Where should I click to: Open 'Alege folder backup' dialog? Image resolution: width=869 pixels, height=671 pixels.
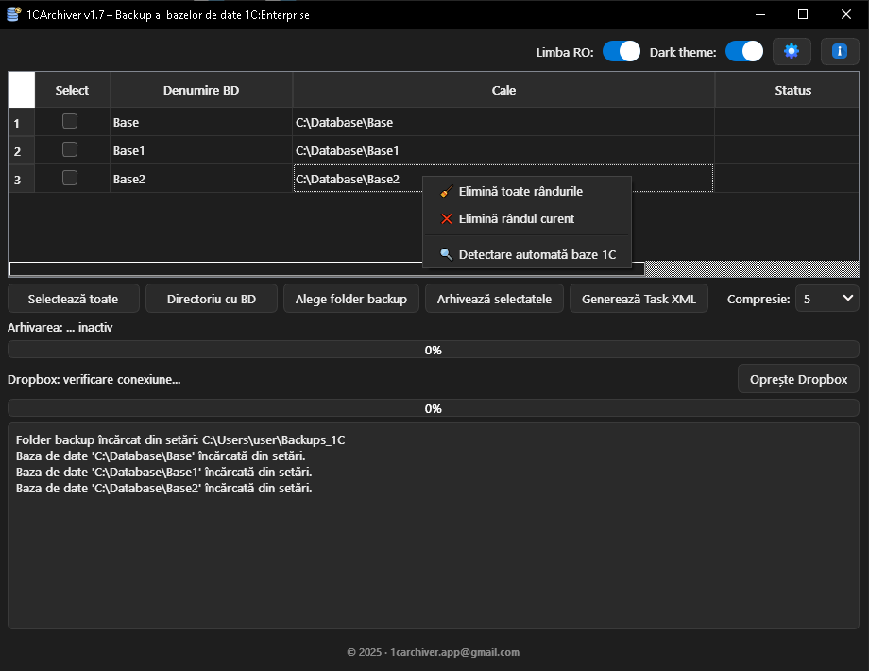point(350,298)
